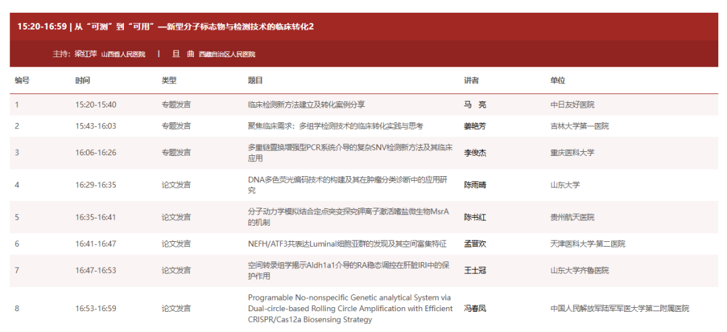The image size is (727, 332).
Task: Select moderator name 梁红萍
Action: (85, 54)
